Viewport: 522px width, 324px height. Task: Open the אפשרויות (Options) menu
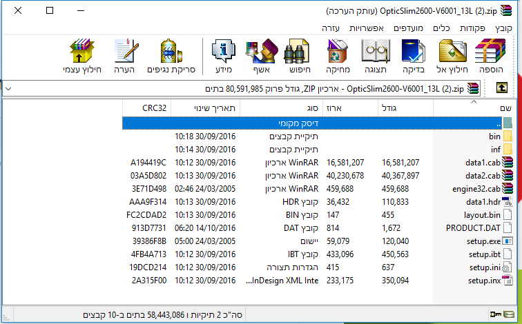pyautogui.click(x=367, y=28)
